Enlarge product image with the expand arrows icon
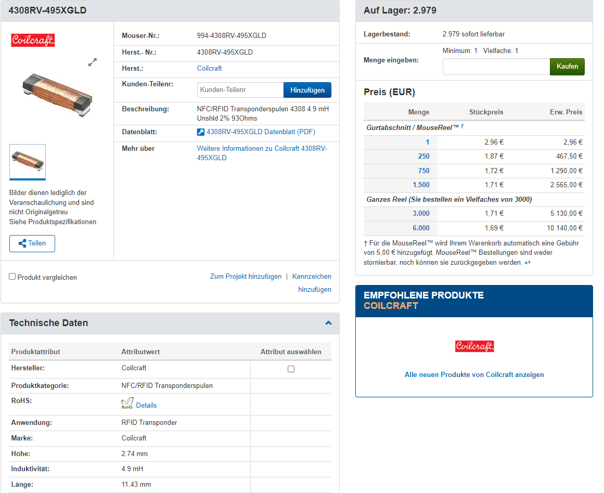Screen dimensions: 604x493 93,62
